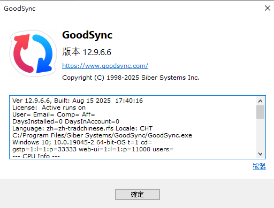
Task: Click the License: Active runs on line
Action: point(49,107)
